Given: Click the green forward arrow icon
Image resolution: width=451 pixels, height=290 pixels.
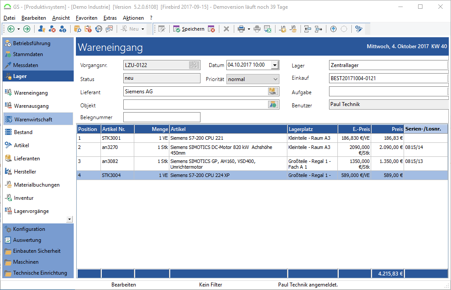Looking at the screenshot, I should (27, 29).
